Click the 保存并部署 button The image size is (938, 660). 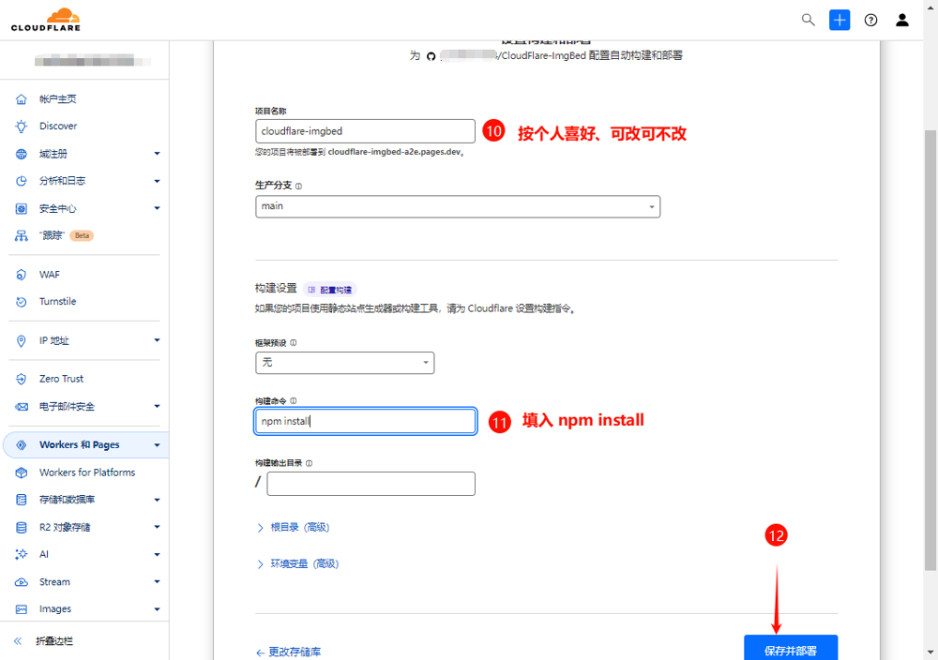tap(790, 650)
